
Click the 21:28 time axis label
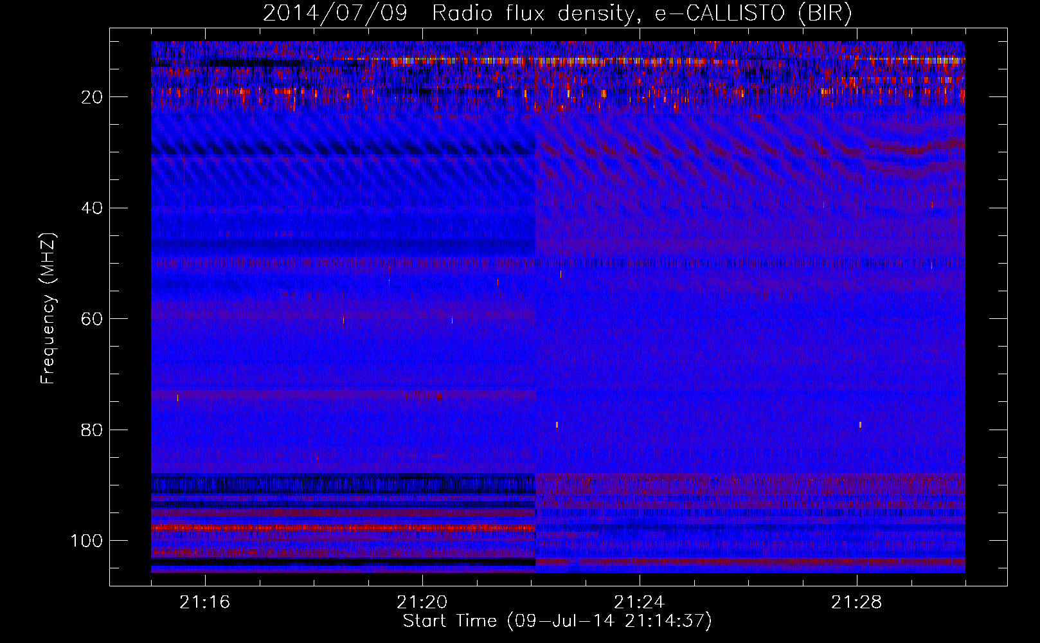856,602
